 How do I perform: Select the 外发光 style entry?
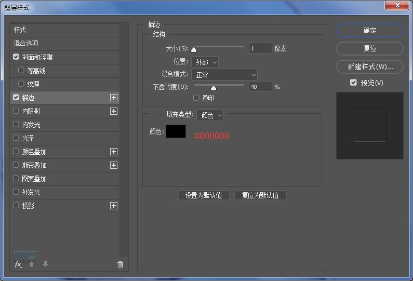click(31, 192)
